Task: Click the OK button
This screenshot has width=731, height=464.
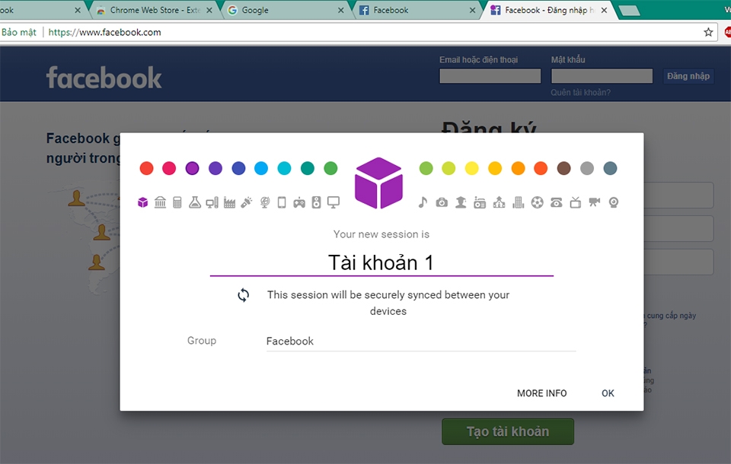Action: coord(607,393)
